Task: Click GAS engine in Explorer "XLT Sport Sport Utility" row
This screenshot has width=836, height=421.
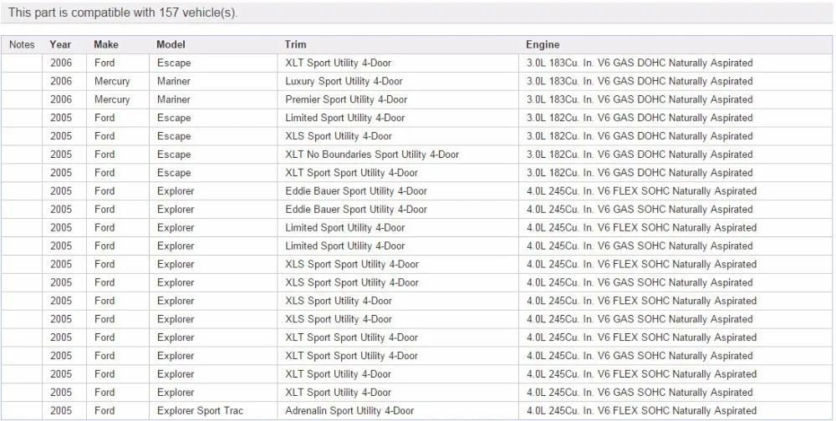Action: point(640,356)
